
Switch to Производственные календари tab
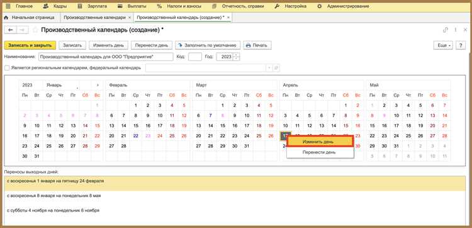pyautogui.click(x=94, y=18)
